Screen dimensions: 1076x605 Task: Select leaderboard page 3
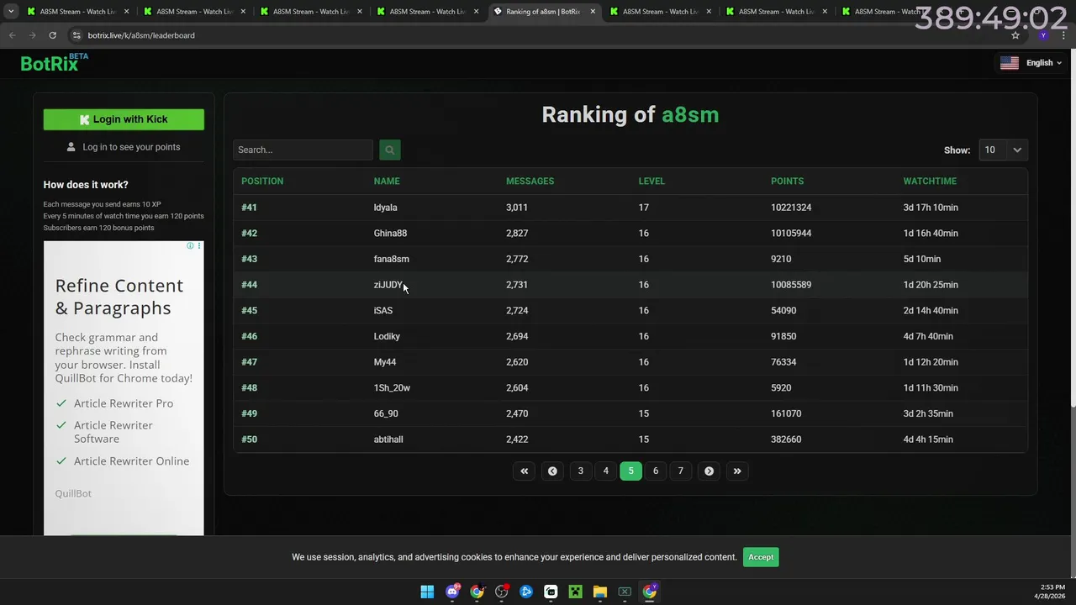click(580, 471)
